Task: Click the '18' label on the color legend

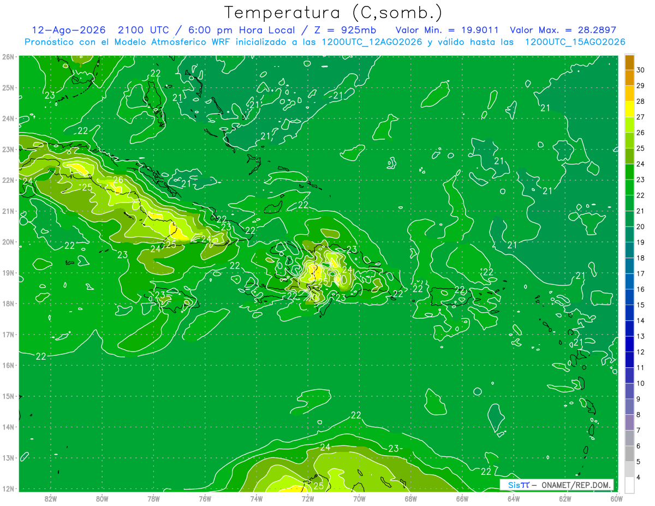Action: tap(641, 258)
